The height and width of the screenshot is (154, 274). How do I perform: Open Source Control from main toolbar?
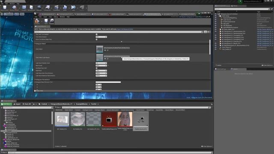(x=14, y=8)
